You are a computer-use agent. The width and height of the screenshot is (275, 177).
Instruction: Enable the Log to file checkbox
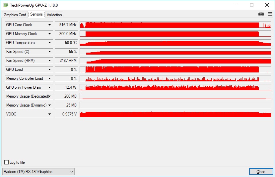(x=7, y=162)
